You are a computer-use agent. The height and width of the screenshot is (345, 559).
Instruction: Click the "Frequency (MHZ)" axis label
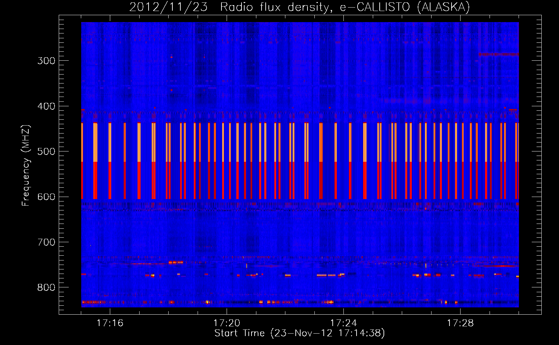(26, 166)
